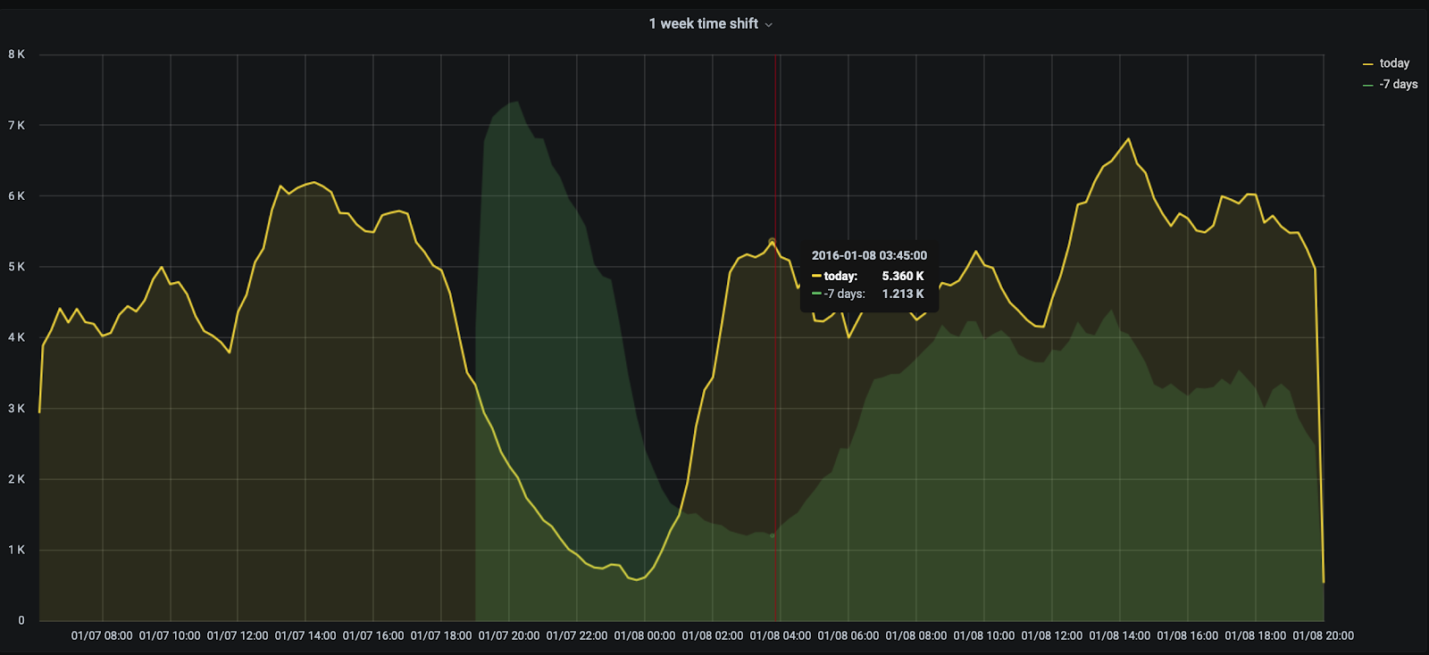This screenshot has height=655, width=1429.
Task: Click the '6 K' y-axis label
Action: (x=17, y=196)
